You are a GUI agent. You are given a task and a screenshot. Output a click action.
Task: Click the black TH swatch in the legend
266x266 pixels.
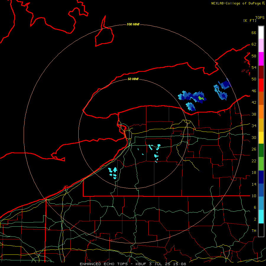261,230
